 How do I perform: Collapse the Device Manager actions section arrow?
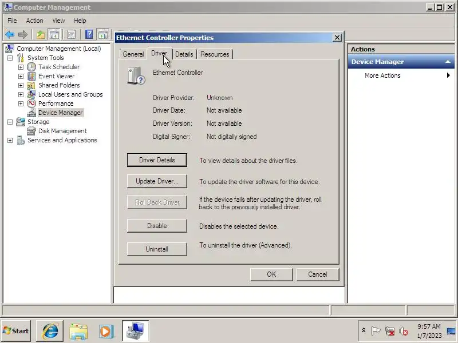(448, 62)
